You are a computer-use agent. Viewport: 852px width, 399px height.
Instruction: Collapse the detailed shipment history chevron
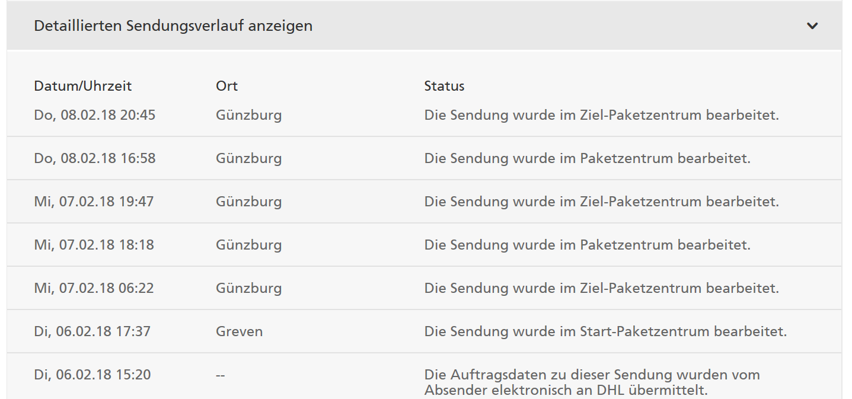click(812, 26)
